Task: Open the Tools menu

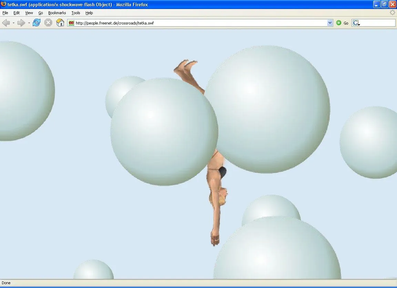Action: pos(75,13)
